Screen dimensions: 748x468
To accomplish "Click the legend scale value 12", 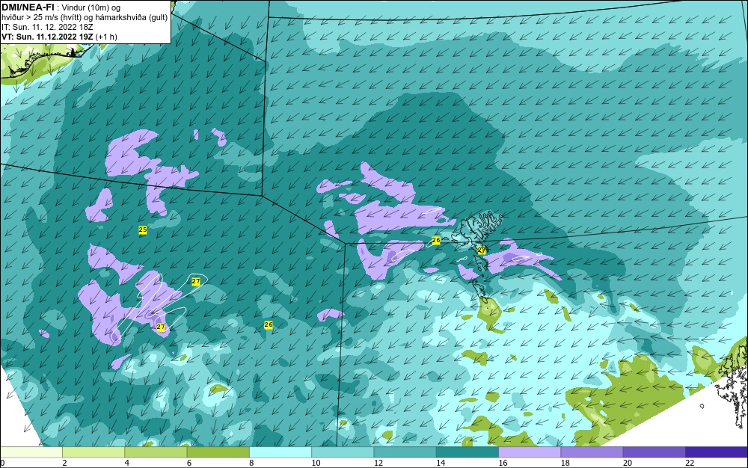I will 378,463.
